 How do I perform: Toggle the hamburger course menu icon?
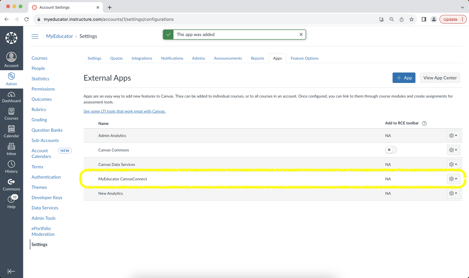(35, 36)
